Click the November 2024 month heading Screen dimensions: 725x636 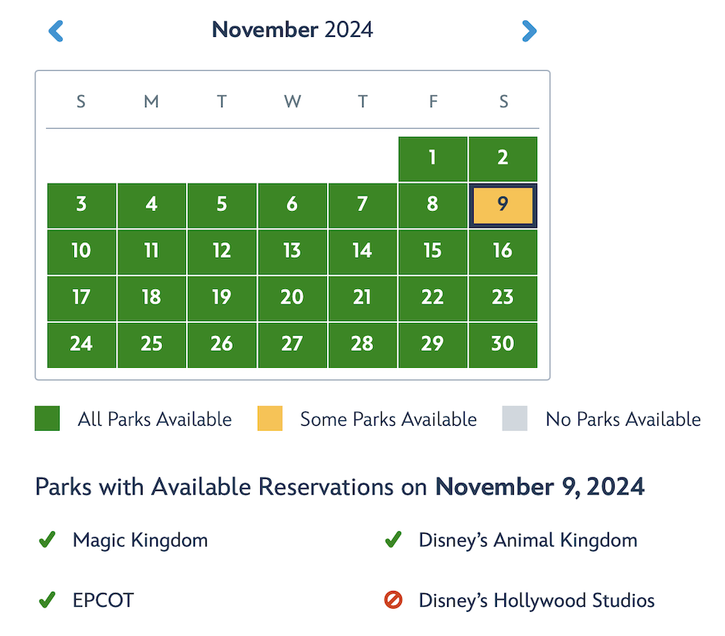point(292,31)
